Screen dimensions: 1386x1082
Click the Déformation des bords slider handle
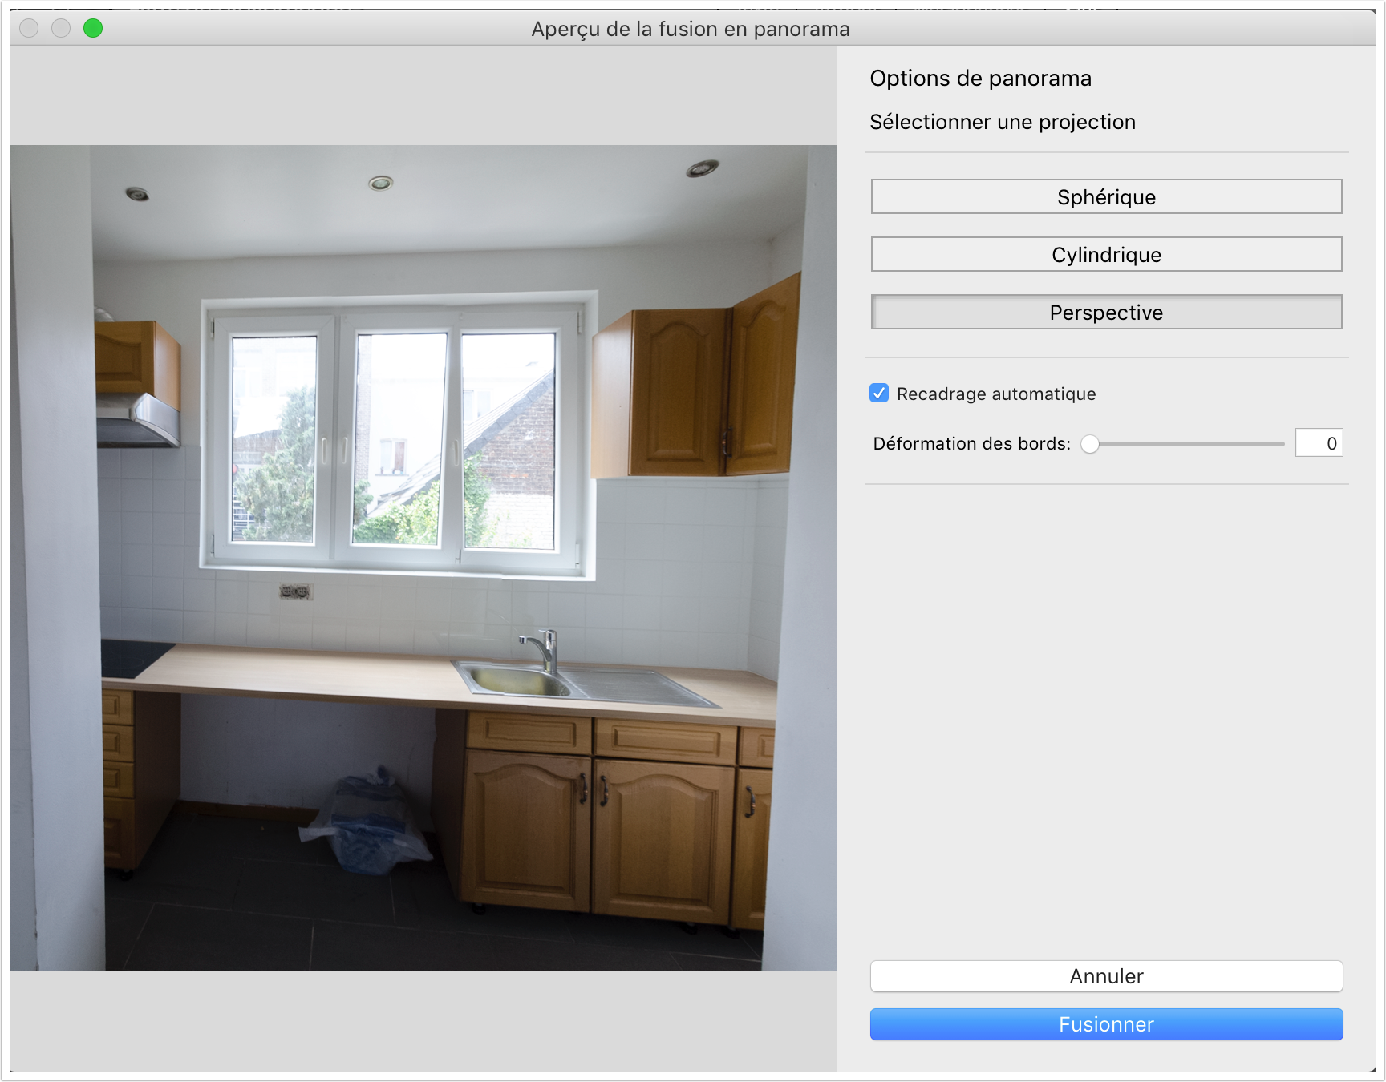(1090, 444)
